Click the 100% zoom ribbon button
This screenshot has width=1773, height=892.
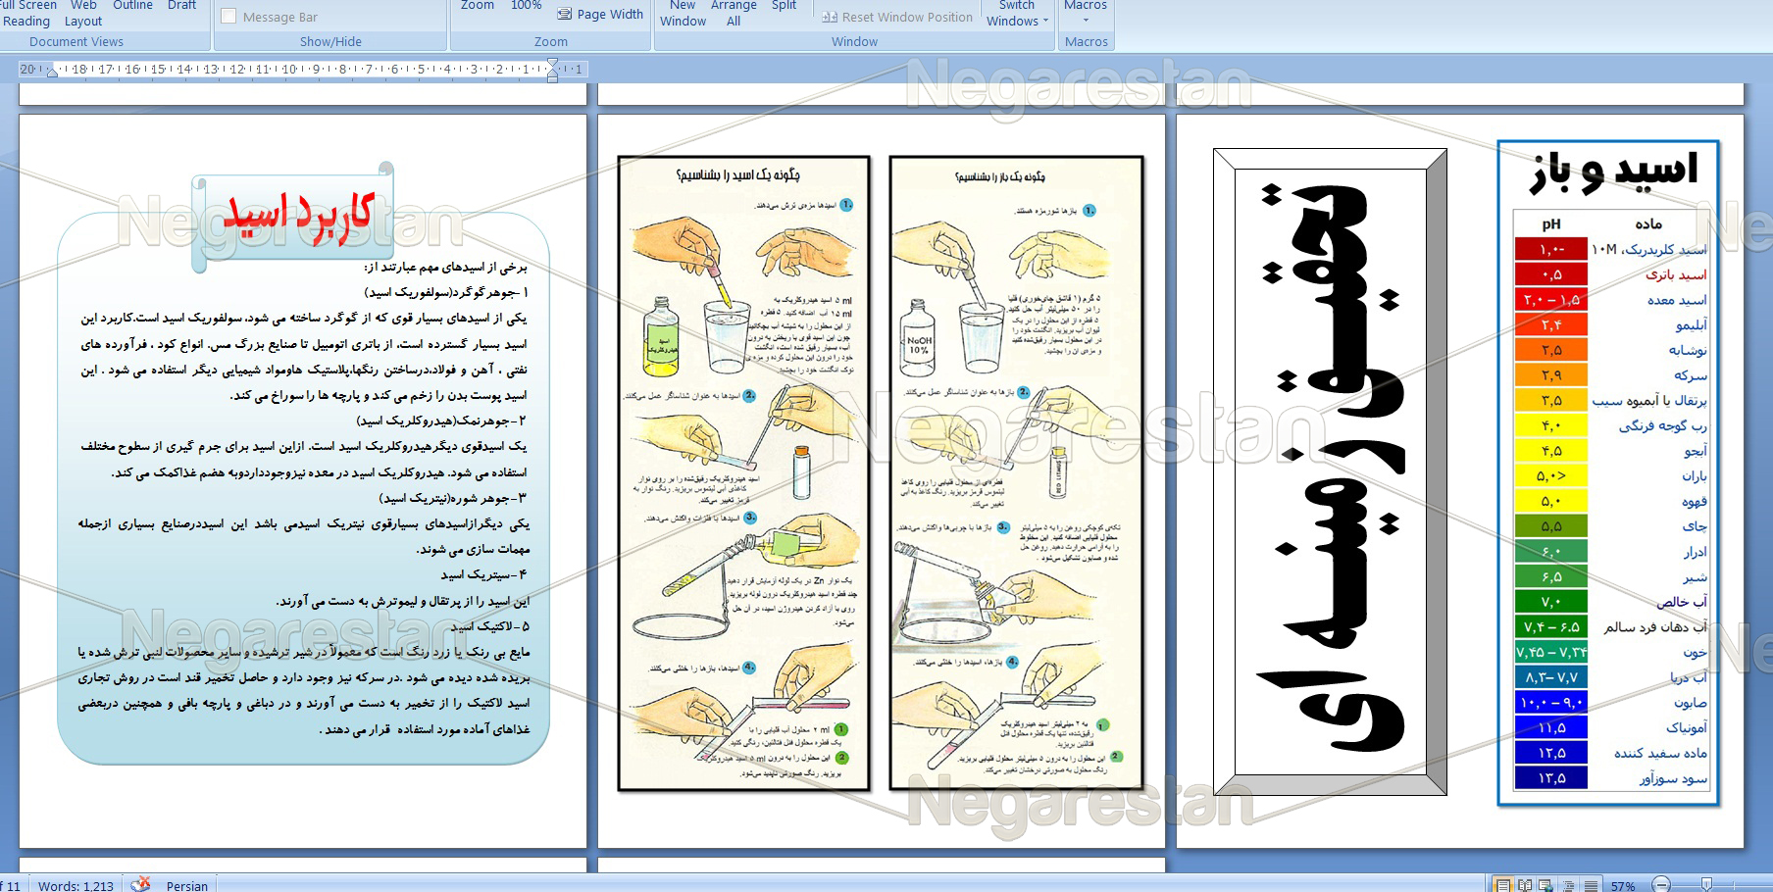(526, 5)
